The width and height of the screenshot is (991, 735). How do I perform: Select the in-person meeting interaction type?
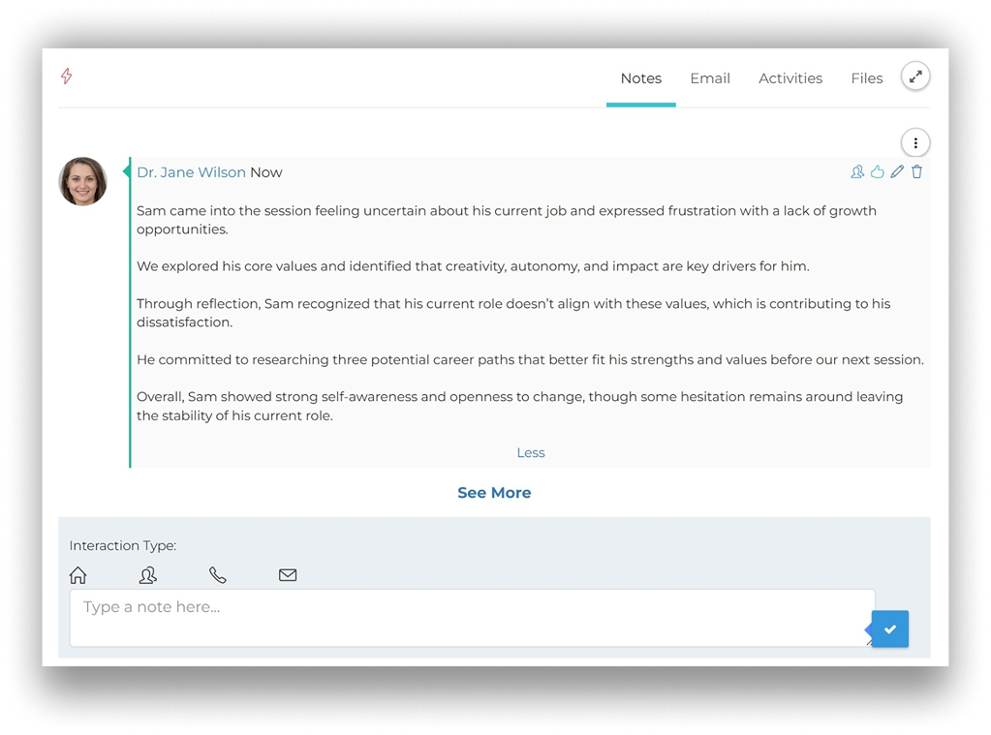[147, 574]
